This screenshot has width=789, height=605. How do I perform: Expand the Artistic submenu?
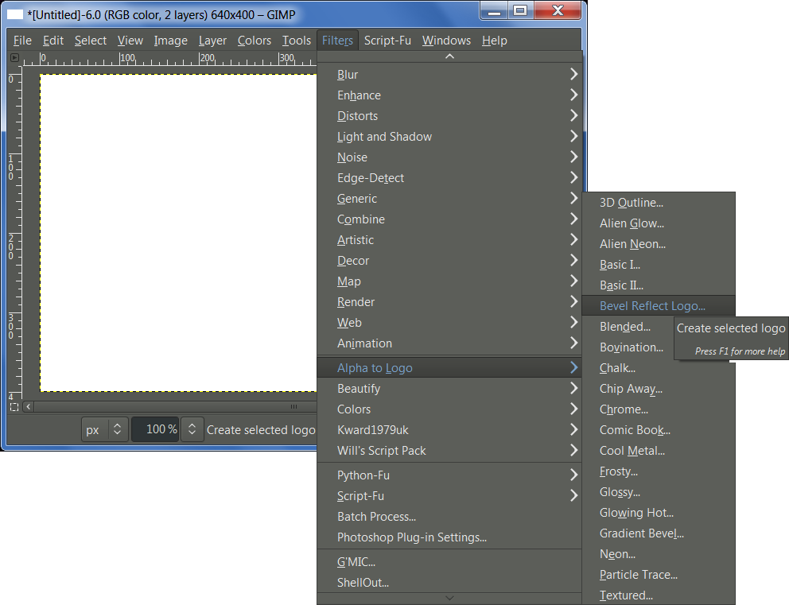449,240
